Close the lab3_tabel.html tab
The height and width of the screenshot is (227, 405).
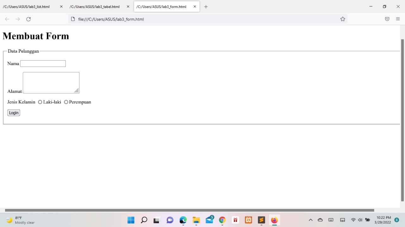[128, 7]
